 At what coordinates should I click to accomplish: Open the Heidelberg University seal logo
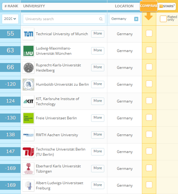tap(28, 68)
